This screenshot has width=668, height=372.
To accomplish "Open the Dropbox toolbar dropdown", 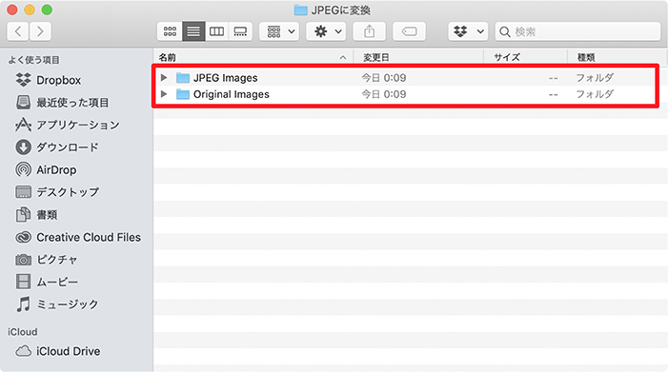I will coord(468,31).
